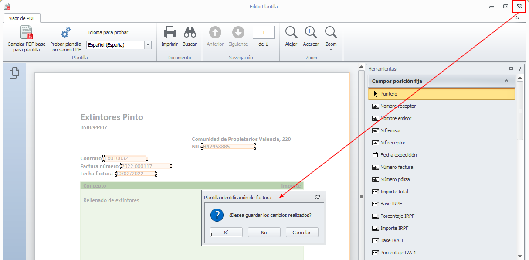This screenshot has height=260, width=529.
Task: Go to next page with Siguiente
Action: coord(238,37)
